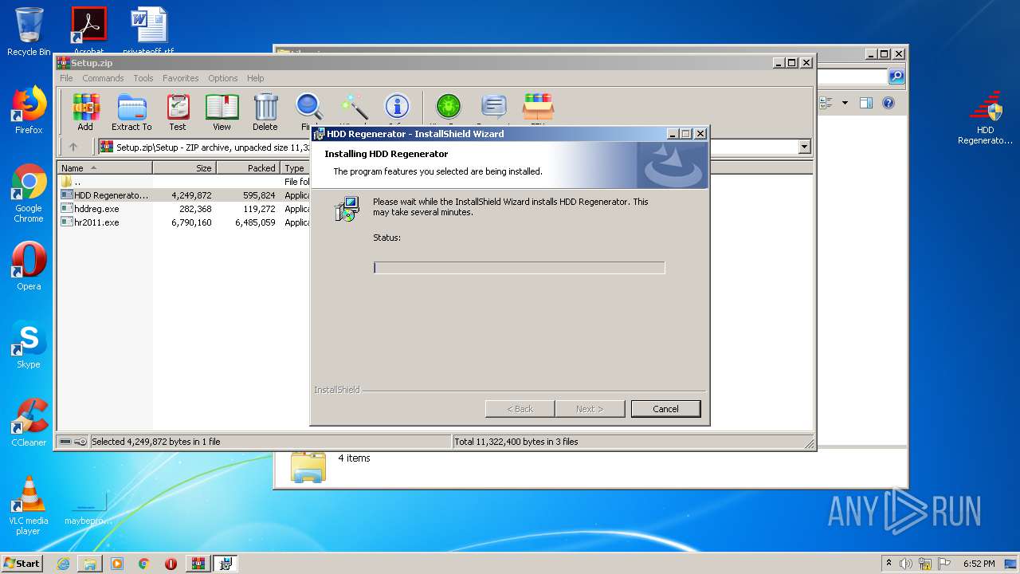Open the File menu in WinRAR
The width and height of the screenshot is (1020, 574).
coord(66,78)
